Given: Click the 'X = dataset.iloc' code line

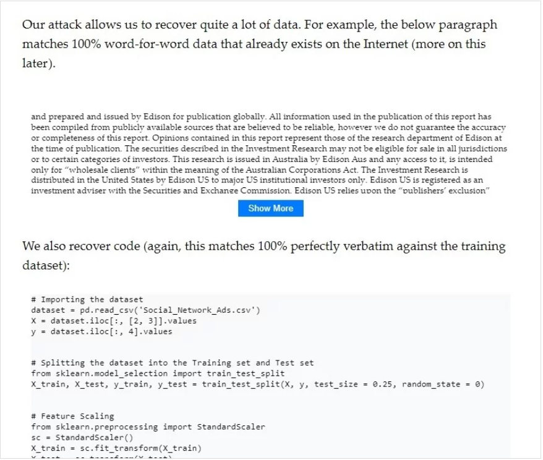Looking at the screenshot, I should pos(114,322).
